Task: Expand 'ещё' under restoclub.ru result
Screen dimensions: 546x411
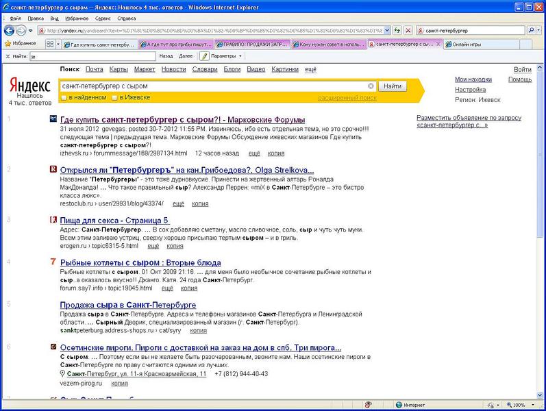Action: click(178, 203)
